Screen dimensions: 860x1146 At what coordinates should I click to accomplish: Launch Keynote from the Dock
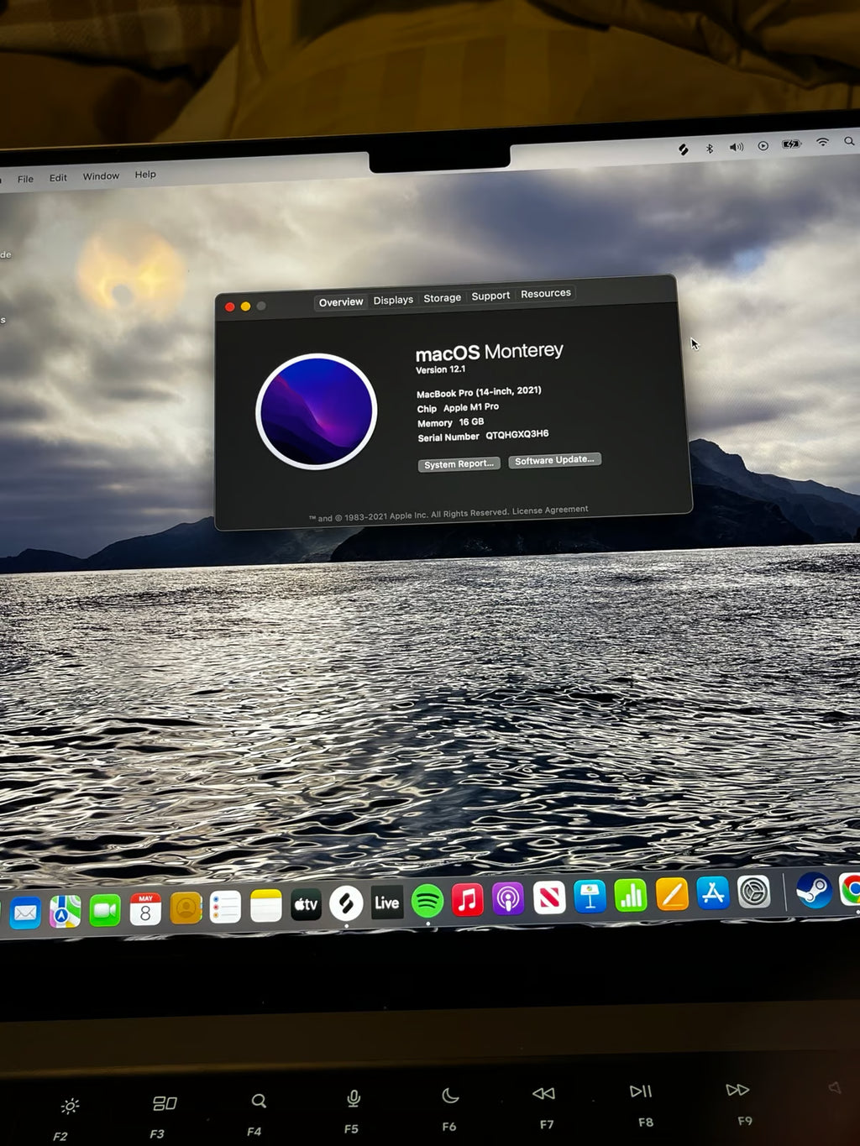click(591, 897)
